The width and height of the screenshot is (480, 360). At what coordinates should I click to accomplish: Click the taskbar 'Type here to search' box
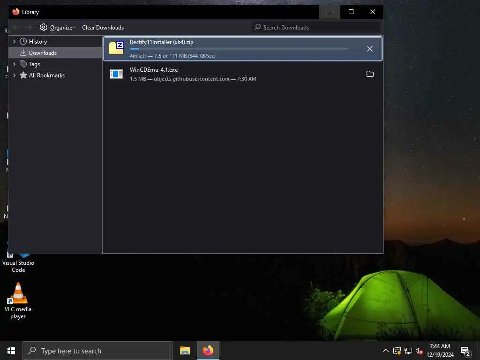point(97,351)
